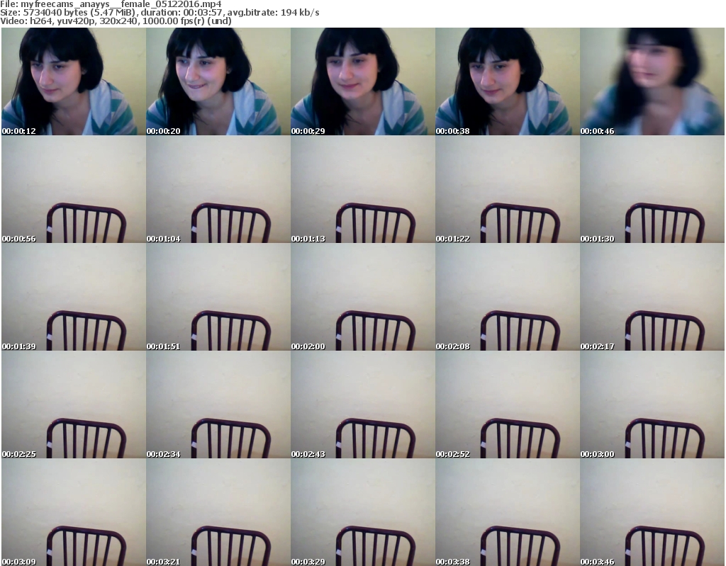This screenshot has width=726, height=566.
Task: Pick the frame at 00:03:00
Action: 652,404
